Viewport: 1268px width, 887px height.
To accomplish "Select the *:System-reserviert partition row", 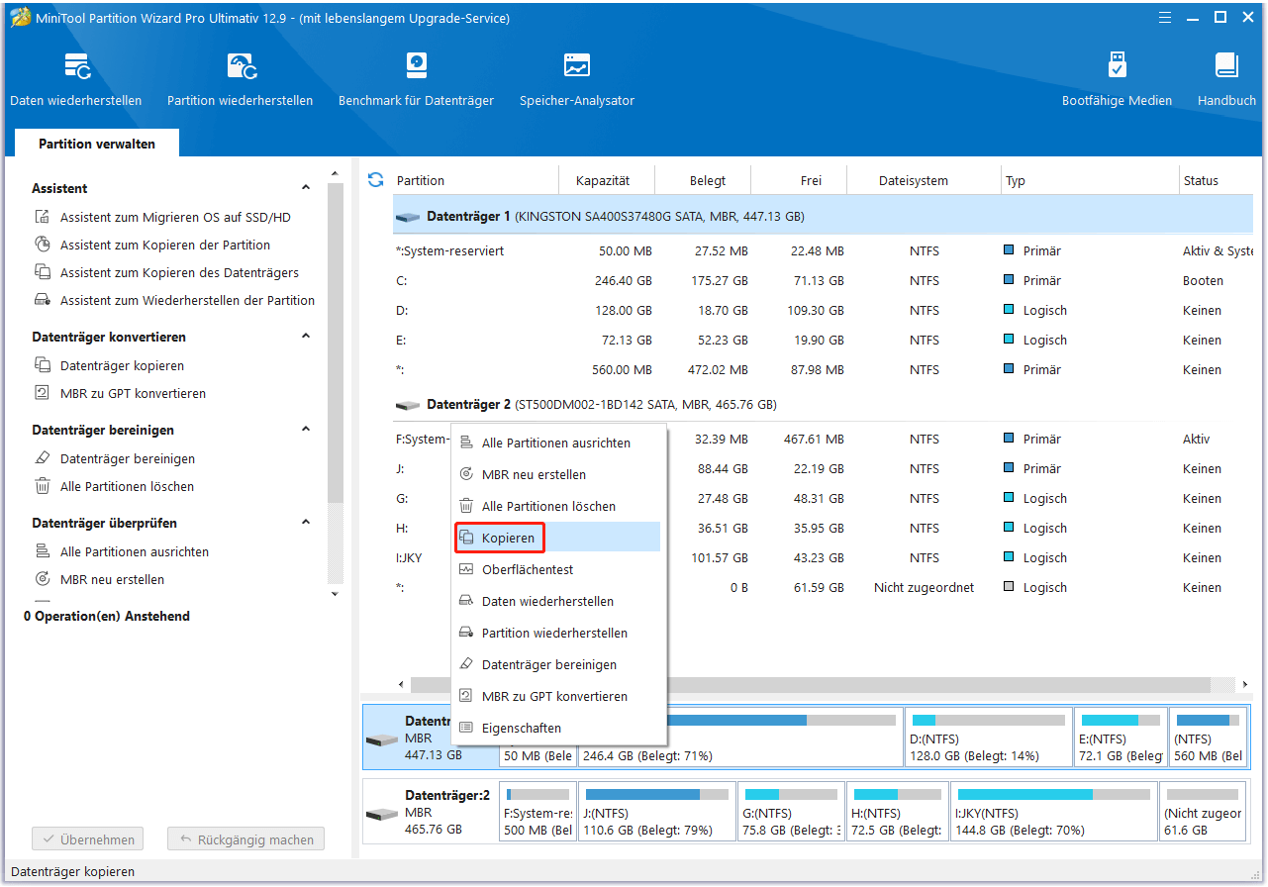I will [824, 250].
